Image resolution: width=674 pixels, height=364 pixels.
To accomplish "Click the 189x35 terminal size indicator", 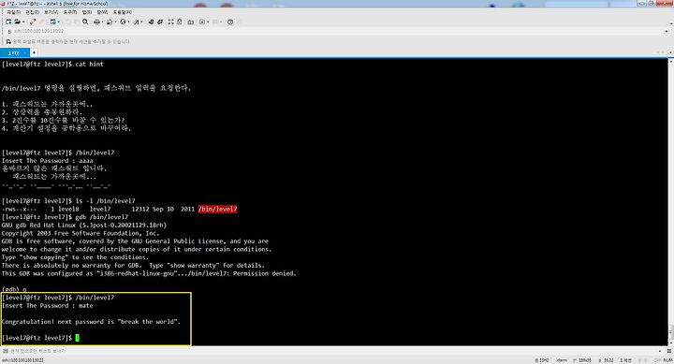I will [582, 360].
